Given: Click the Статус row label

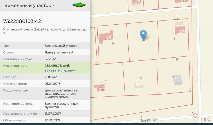Looking at the screenshot, I should pyautogui.click(x=8, y=52).
